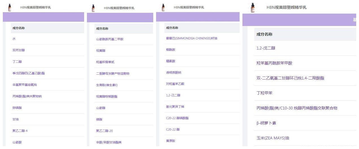Select the 视黄醇 ingredient row
The width and height of the screenshot is (359, 149).
[x=124, y=51]
